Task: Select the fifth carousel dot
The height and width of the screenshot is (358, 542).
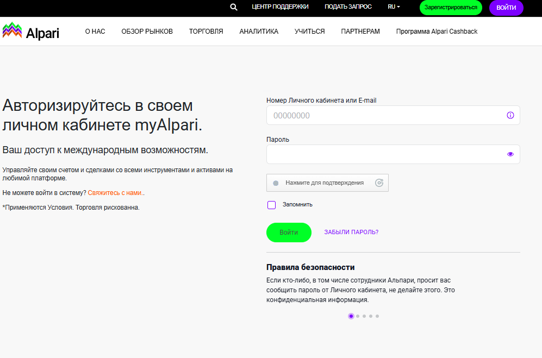Action: (377, 316)
